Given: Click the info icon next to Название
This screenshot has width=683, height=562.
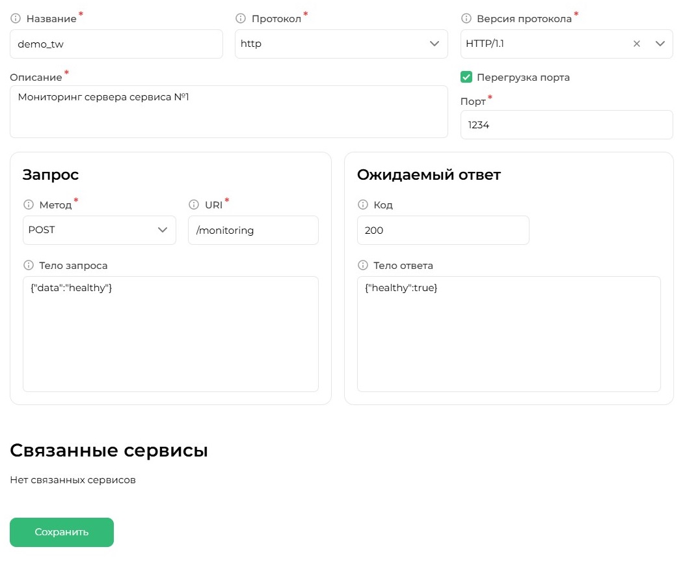Looking at the screenshot, I should [15, 18].
